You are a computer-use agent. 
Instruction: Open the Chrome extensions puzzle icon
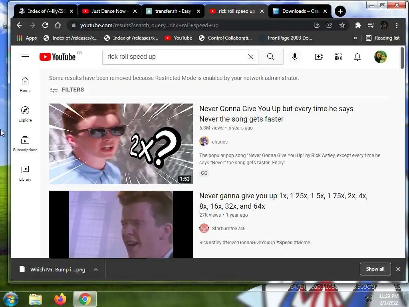(358, 25)
